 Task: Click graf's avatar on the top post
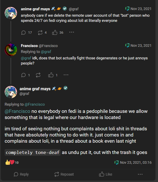tap(11, 13)
